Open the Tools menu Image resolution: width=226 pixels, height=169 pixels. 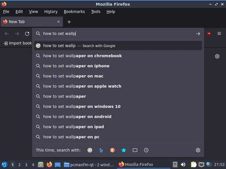tap(96, 12)
